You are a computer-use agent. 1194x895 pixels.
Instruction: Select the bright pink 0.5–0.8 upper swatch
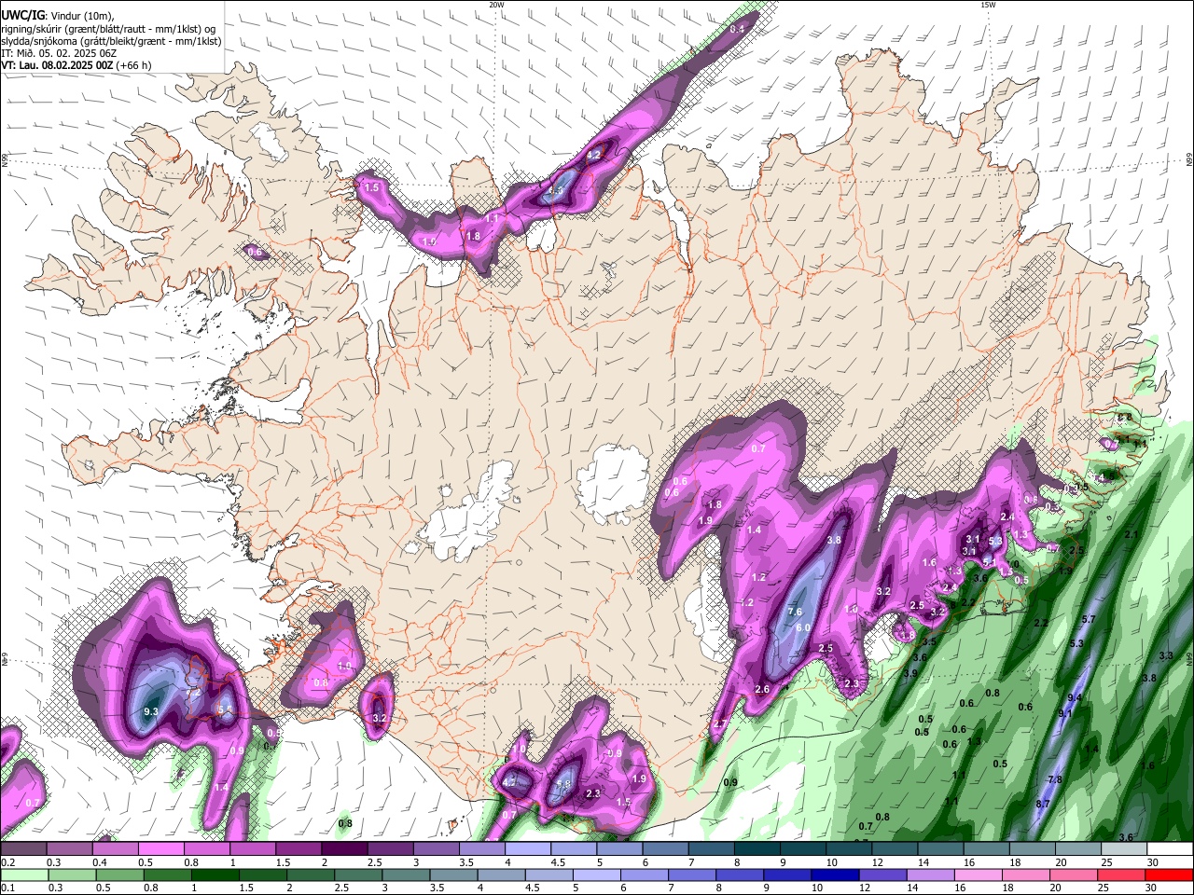click(x=161, y=849)
